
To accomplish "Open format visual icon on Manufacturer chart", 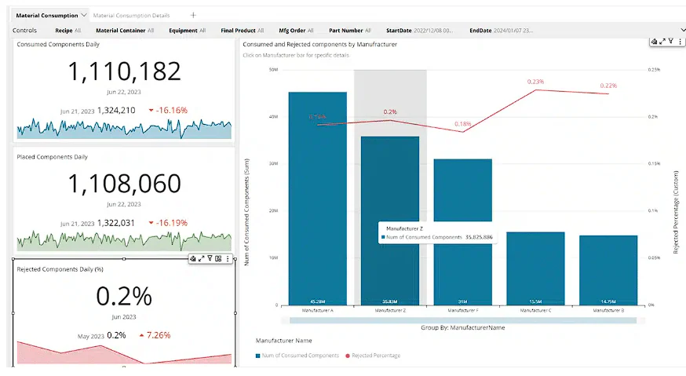I will click(654, 42).
